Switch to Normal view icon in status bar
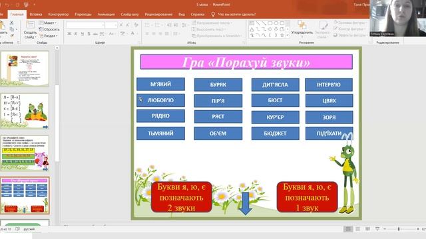This screenshot has height=239, width=426. (x=348, y=229)
